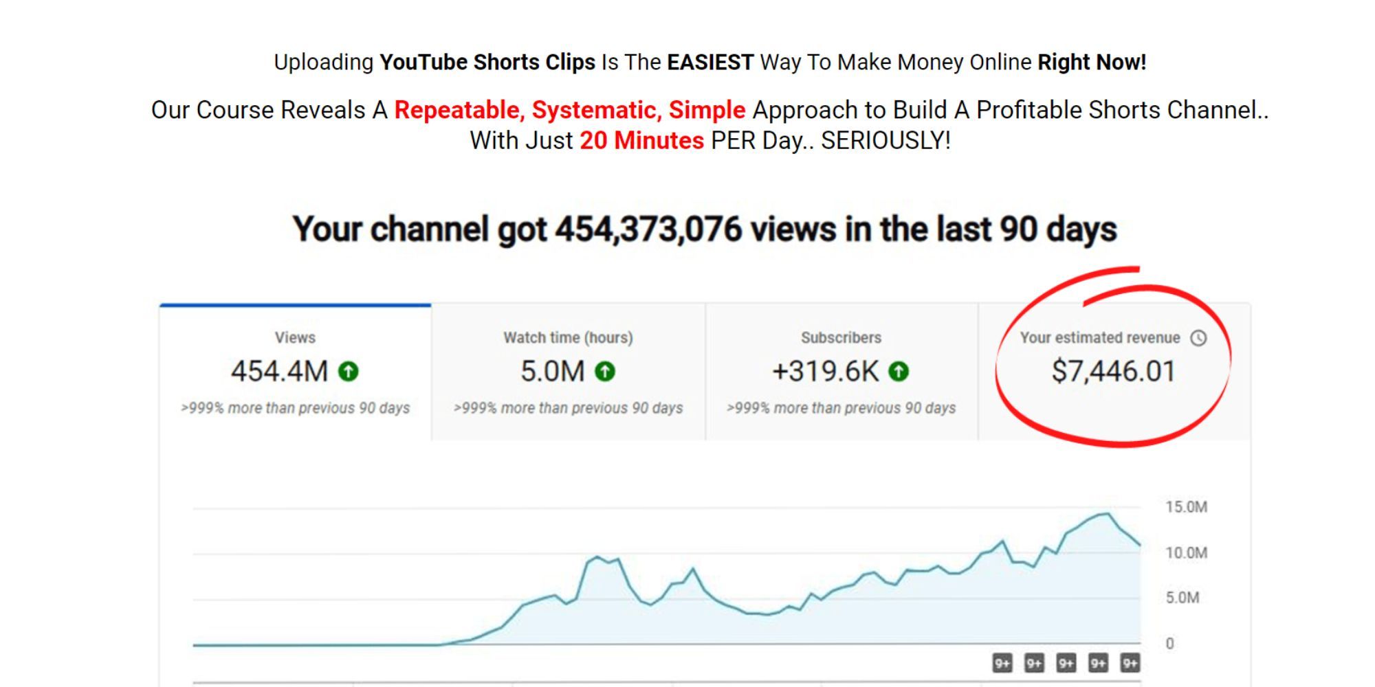Click the channel views headline text
The width and height of the screenshot is (1375, 687).
tap(705, 229)
